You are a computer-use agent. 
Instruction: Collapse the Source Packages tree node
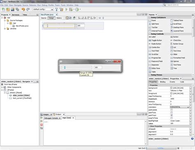click(x=5, y=21)
